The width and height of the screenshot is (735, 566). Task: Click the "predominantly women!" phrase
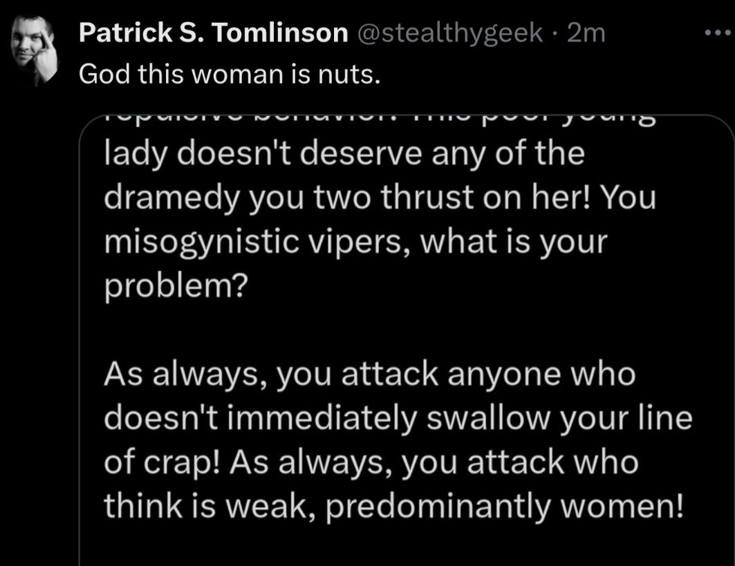tap(504, 507)
